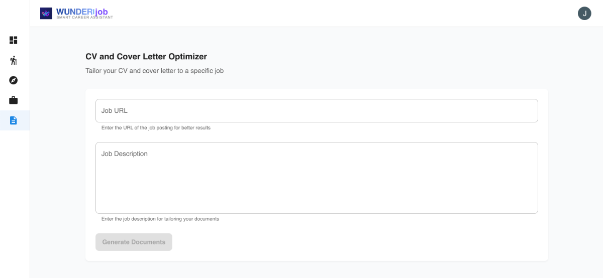Click the WunderJob square logo icon
603x278 pixels.
point(46,14)
